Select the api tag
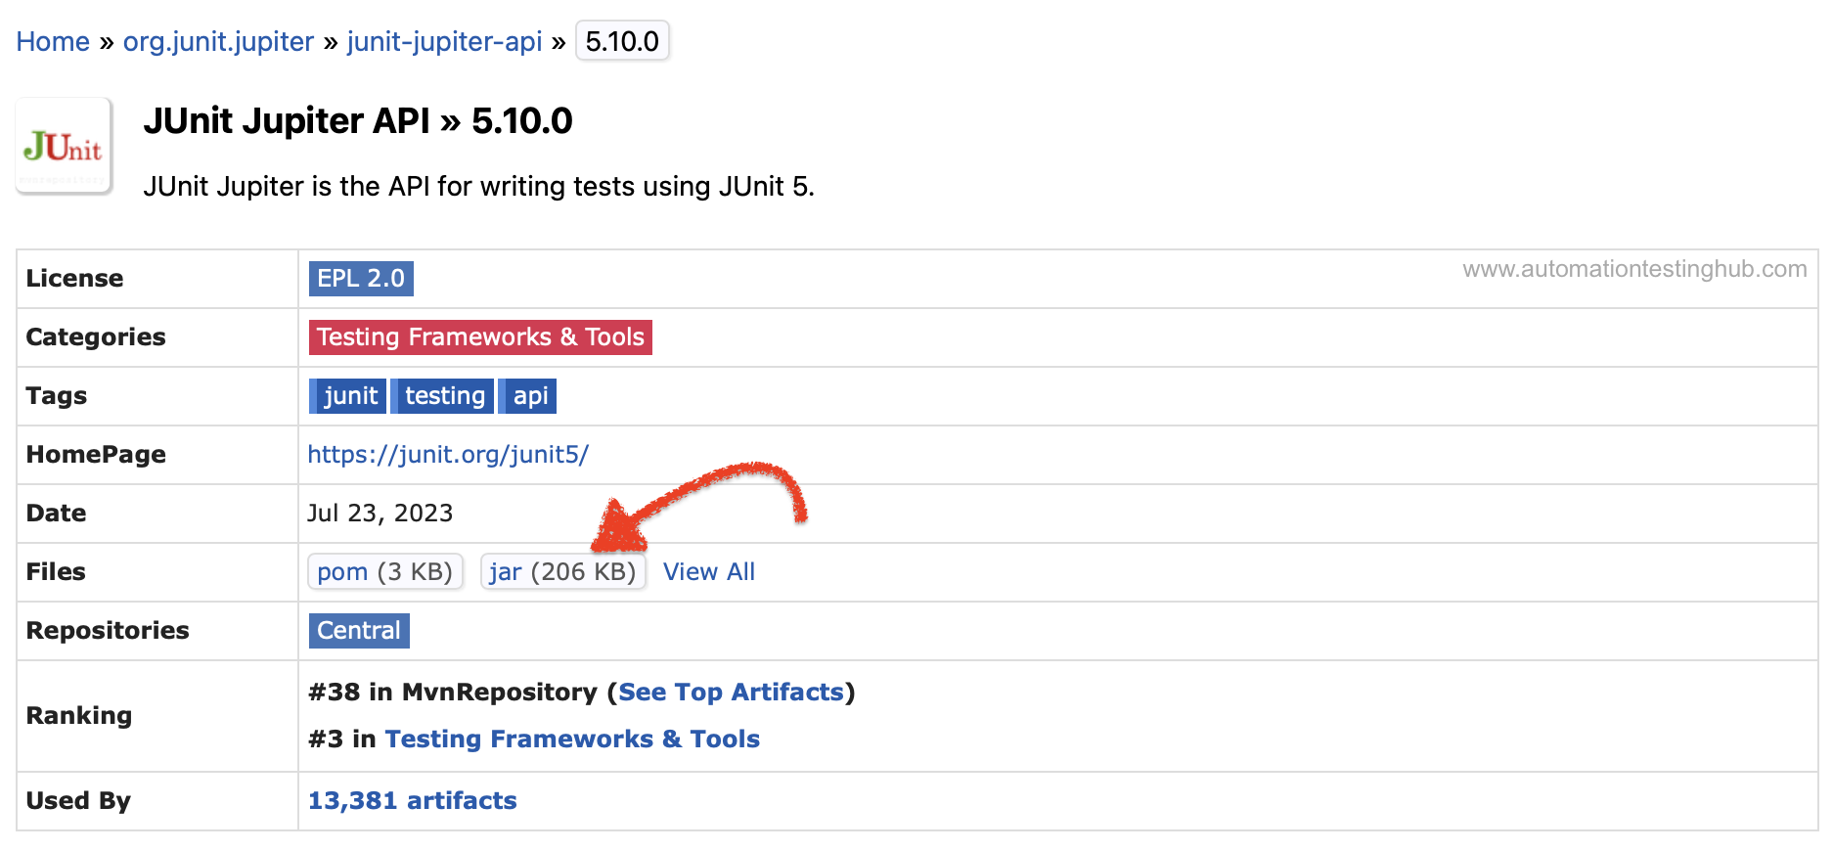This screenshot has width=1833, height=851. click(x=527, y=395)
